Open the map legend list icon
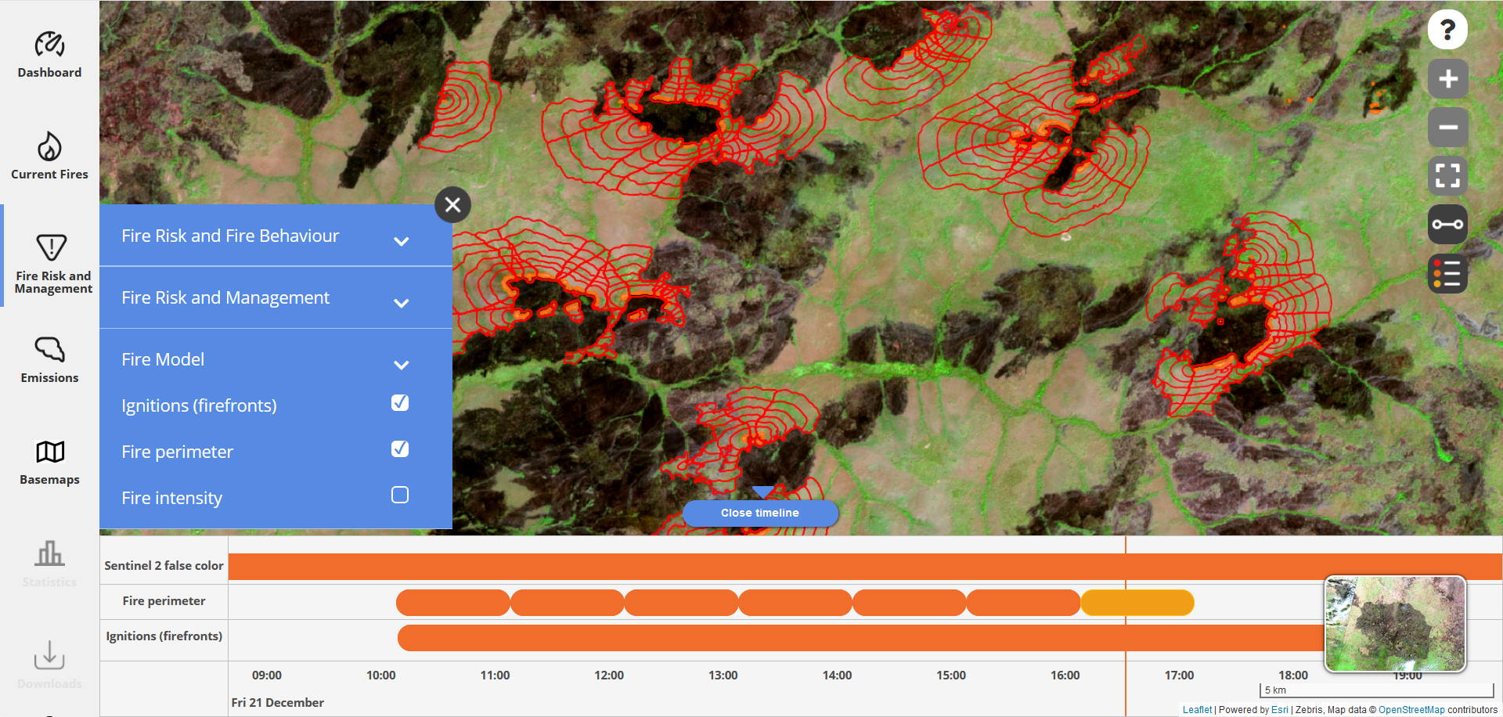 pyautogui.click(x=1447, y=274)
